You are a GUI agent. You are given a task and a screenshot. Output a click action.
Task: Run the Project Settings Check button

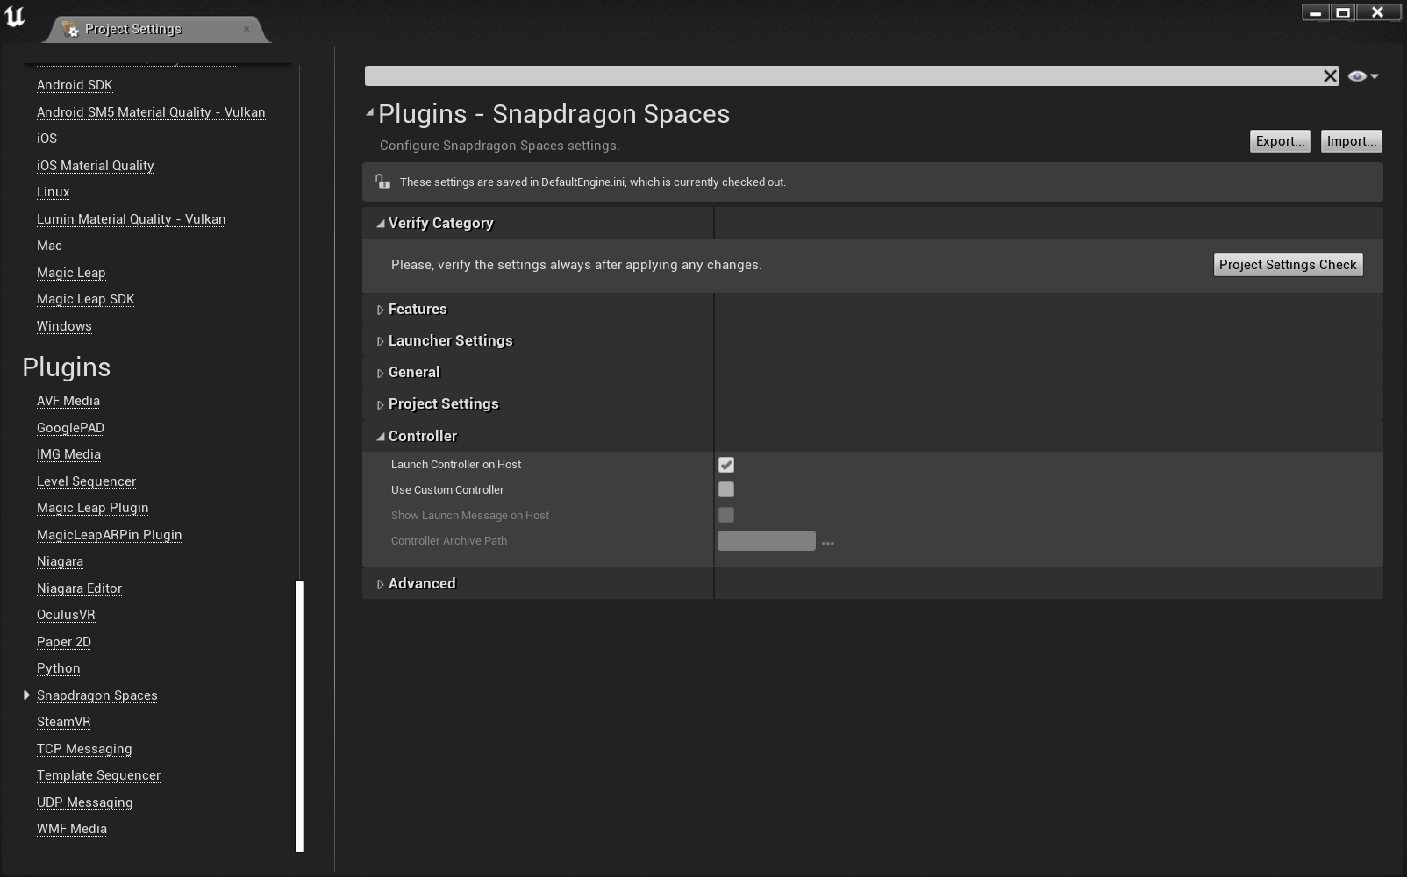pyautogui.click(x=1288, y=265)
